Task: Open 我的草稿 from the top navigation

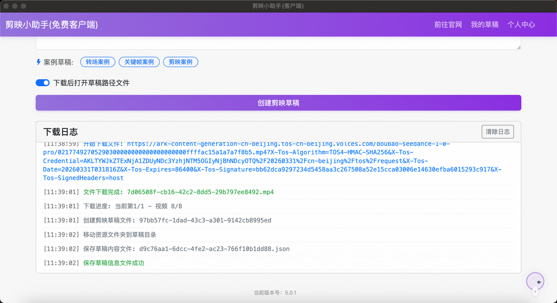Action: (x=484, y=25)
